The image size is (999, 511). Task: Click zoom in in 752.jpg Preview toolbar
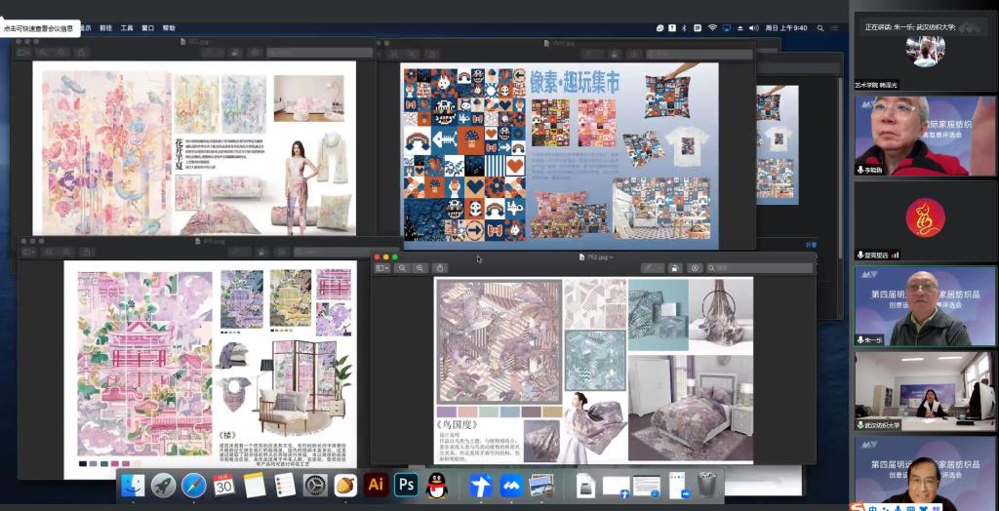point(420,268)
